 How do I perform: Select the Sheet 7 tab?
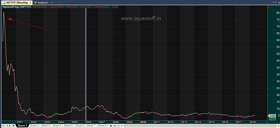[x=91, y=126]
